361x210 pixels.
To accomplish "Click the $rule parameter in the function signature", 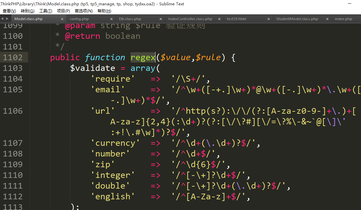I will point(208,58).
